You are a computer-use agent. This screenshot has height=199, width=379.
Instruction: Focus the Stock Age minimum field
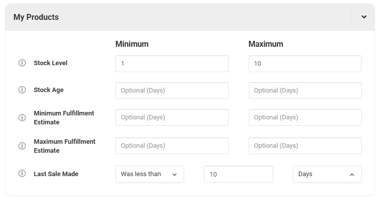click(x=172, y=91)
